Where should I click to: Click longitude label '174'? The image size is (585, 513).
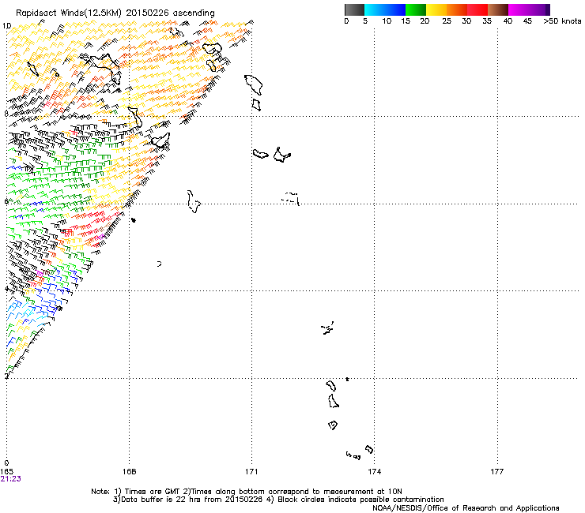374,472
